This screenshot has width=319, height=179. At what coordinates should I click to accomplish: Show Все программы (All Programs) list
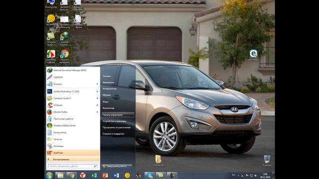point(73,159)
